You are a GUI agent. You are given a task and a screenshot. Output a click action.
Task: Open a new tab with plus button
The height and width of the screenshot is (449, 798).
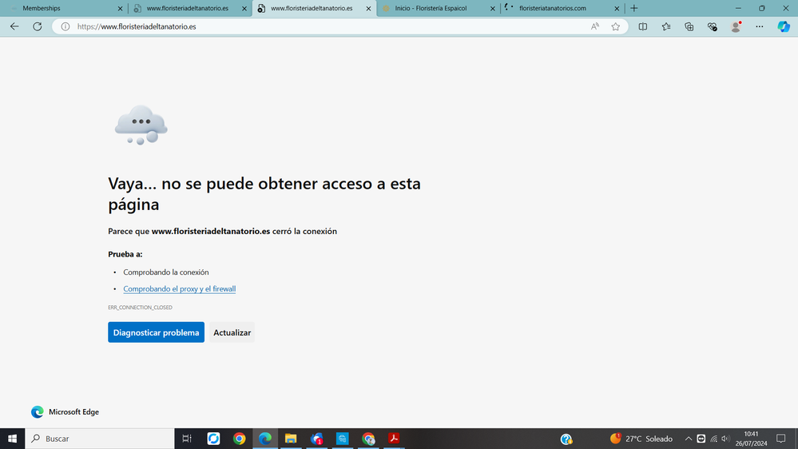tap(634, 8)
